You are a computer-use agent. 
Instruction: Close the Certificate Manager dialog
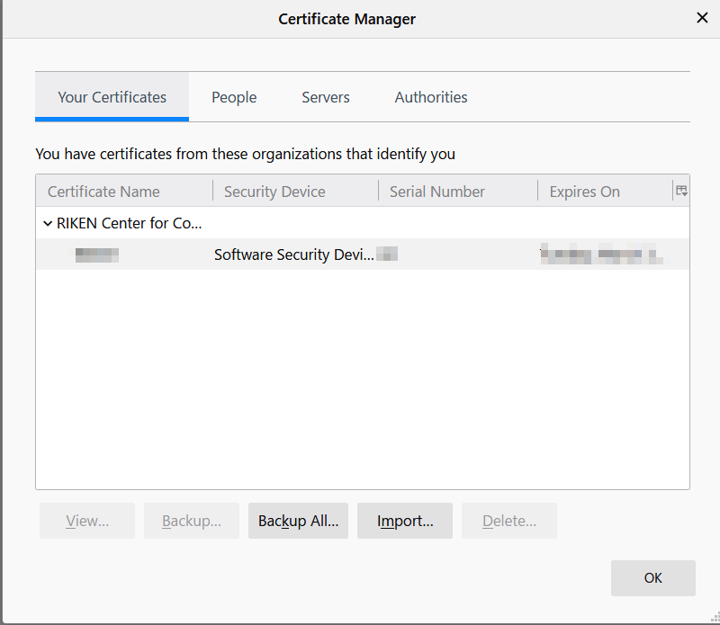pyautogui.click(x=702, y=17)
